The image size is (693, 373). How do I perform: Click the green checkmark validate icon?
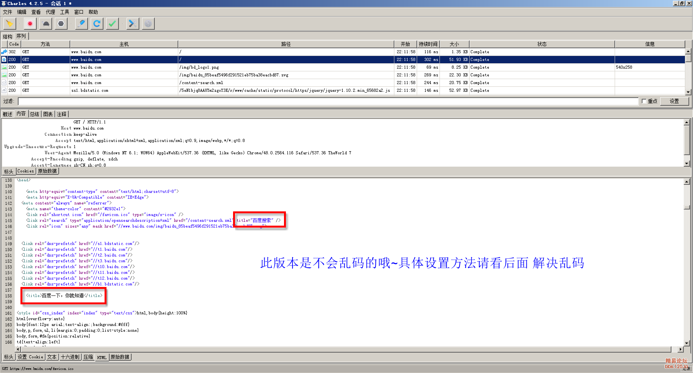click(112, 24)
